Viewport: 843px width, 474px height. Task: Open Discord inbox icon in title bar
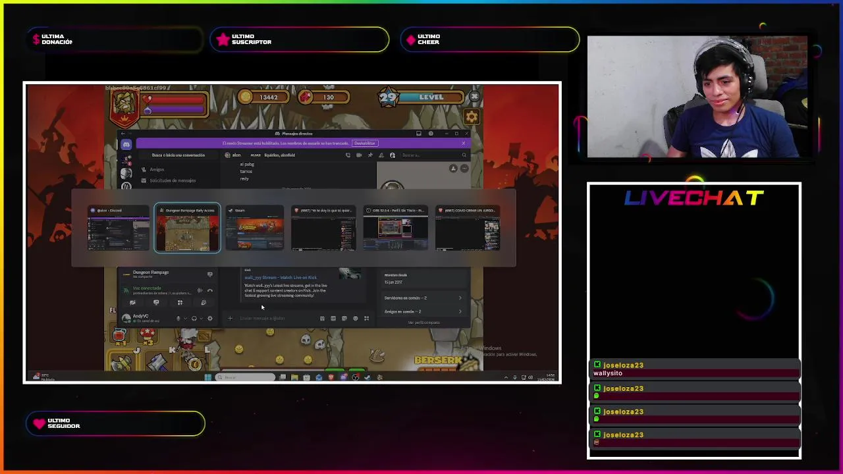419,134
